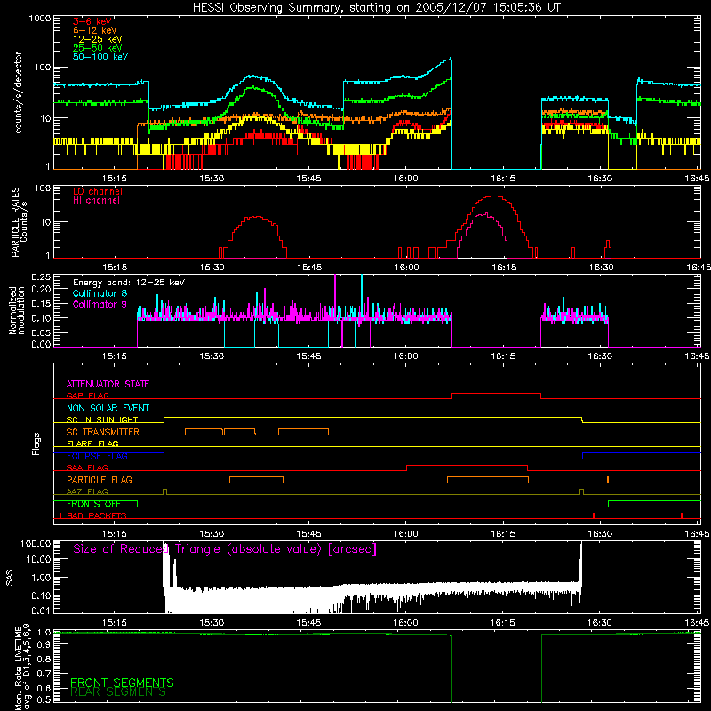Image resolution: width=711 pixels, height=711 pixels.
Task: Select the 0.05 tick on modulation axis
Action: click(41, 332)
